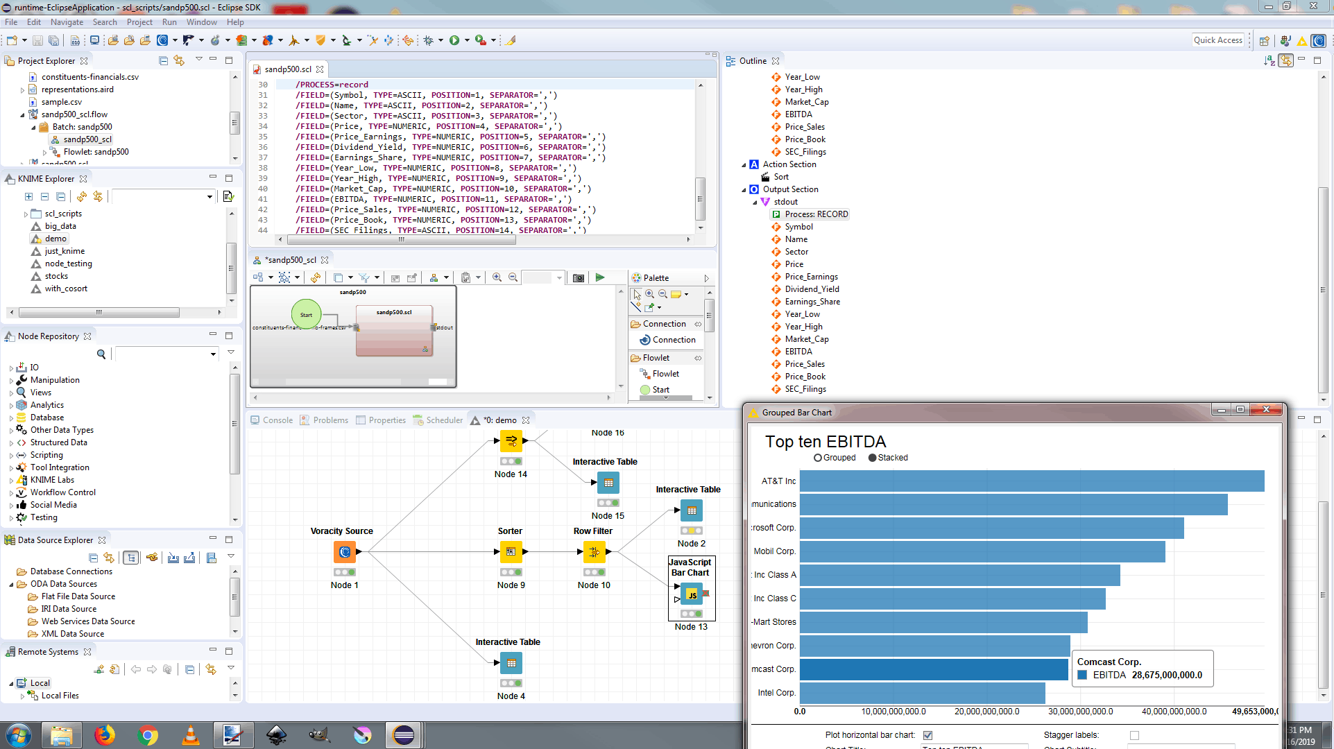Open the KNIME Explorer filter dropdown

[x=209, y=197]
